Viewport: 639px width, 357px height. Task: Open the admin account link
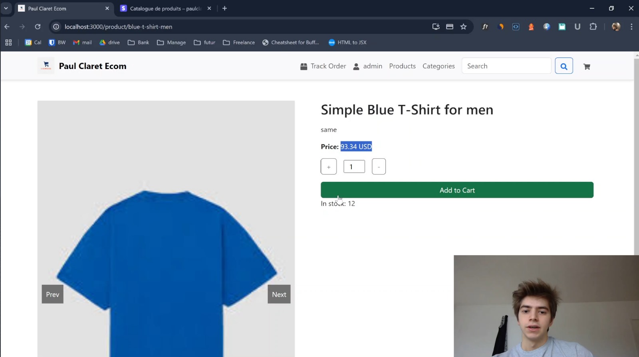point(367,66)
